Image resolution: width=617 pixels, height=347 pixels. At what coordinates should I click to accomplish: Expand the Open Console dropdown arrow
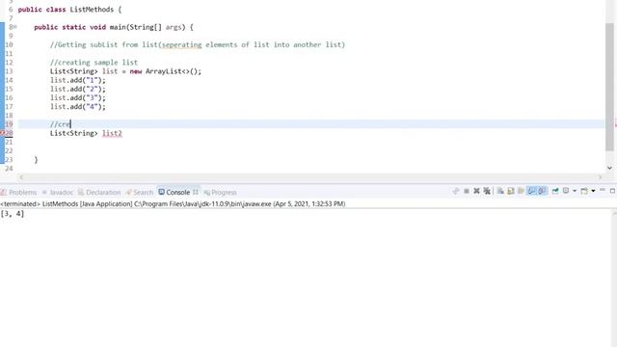point(594,191)
